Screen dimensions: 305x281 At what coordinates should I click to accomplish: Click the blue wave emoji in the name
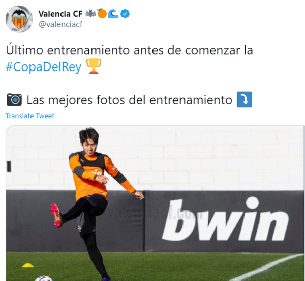(x=113, y=14)
